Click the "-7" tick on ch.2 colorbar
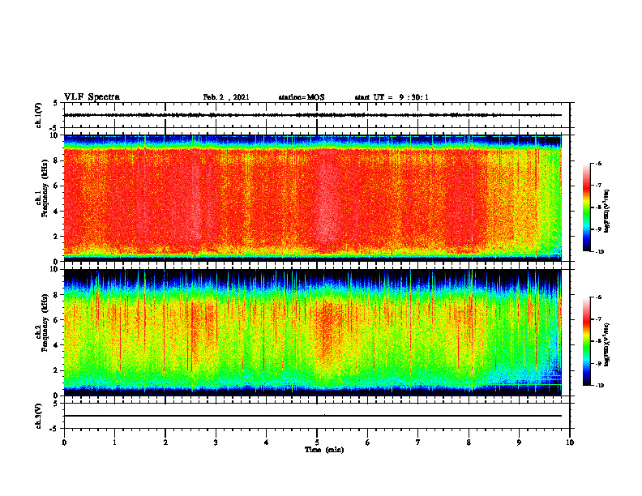Screen dimensions: 642x496 pyautogui.click(x=598, y=319)
